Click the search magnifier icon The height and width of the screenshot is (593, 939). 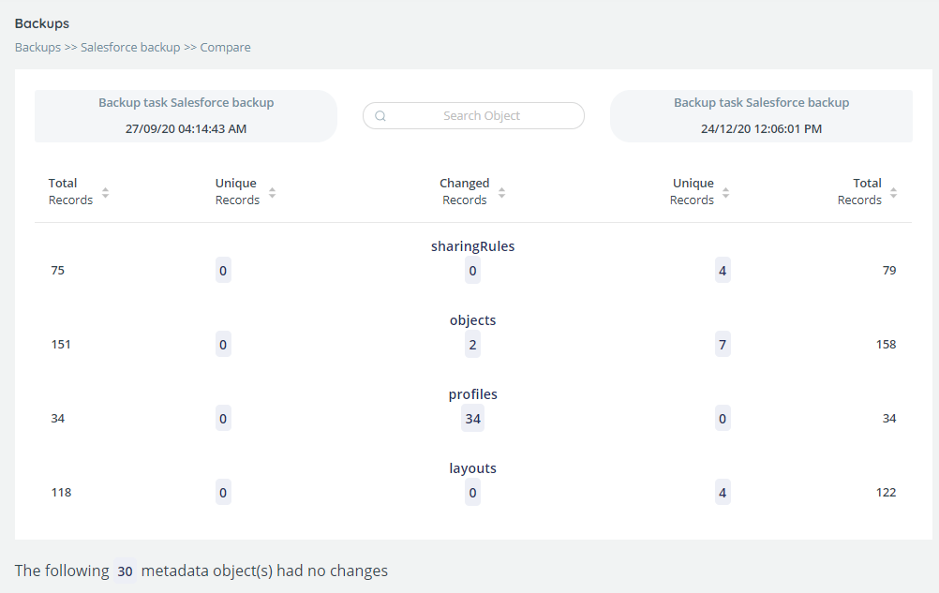pyautogui.click(x=380, y=116)
